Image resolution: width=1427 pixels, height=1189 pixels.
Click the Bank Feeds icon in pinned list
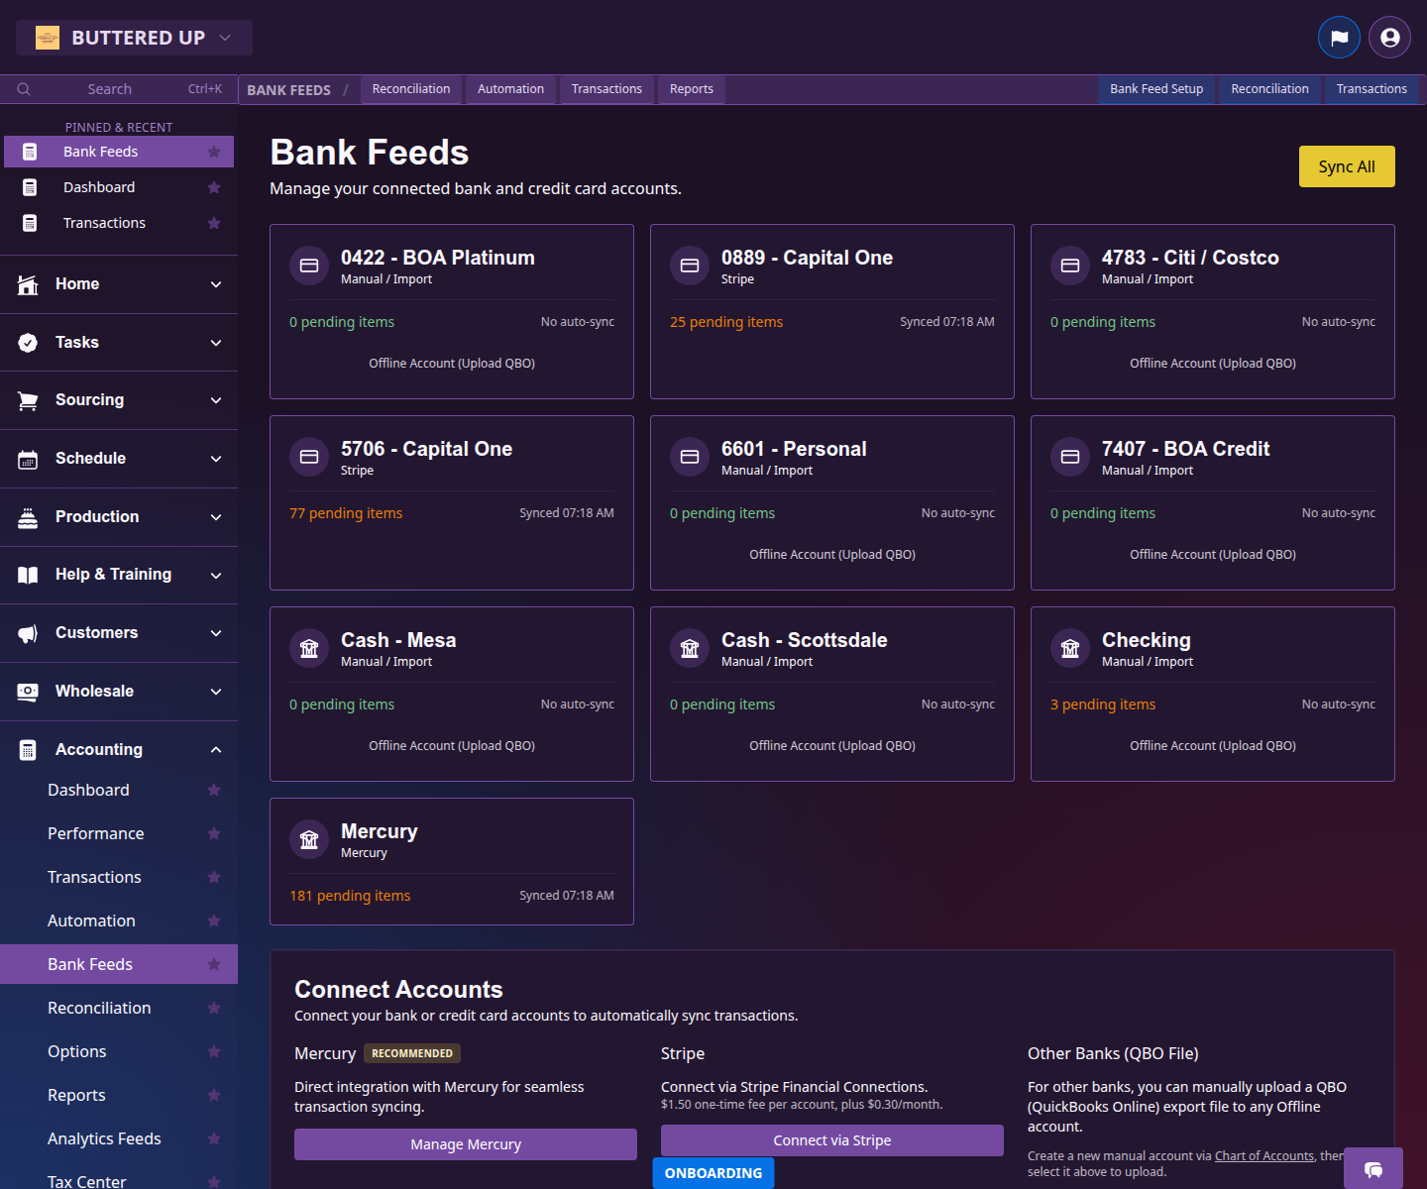29,151
